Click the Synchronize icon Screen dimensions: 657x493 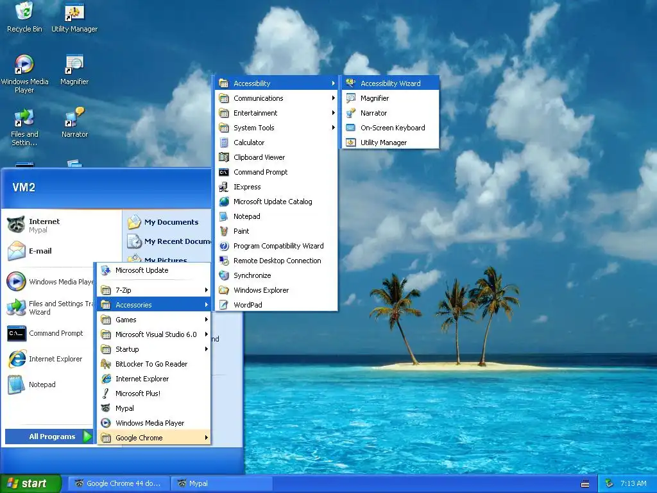pyautogui.click(x=224, y=275)
